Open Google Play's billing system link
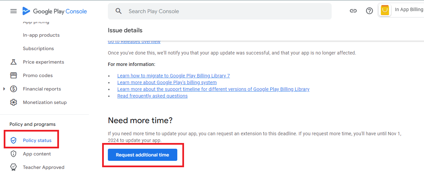This screenshot has height=179, width=424. [x=167, y=82]
